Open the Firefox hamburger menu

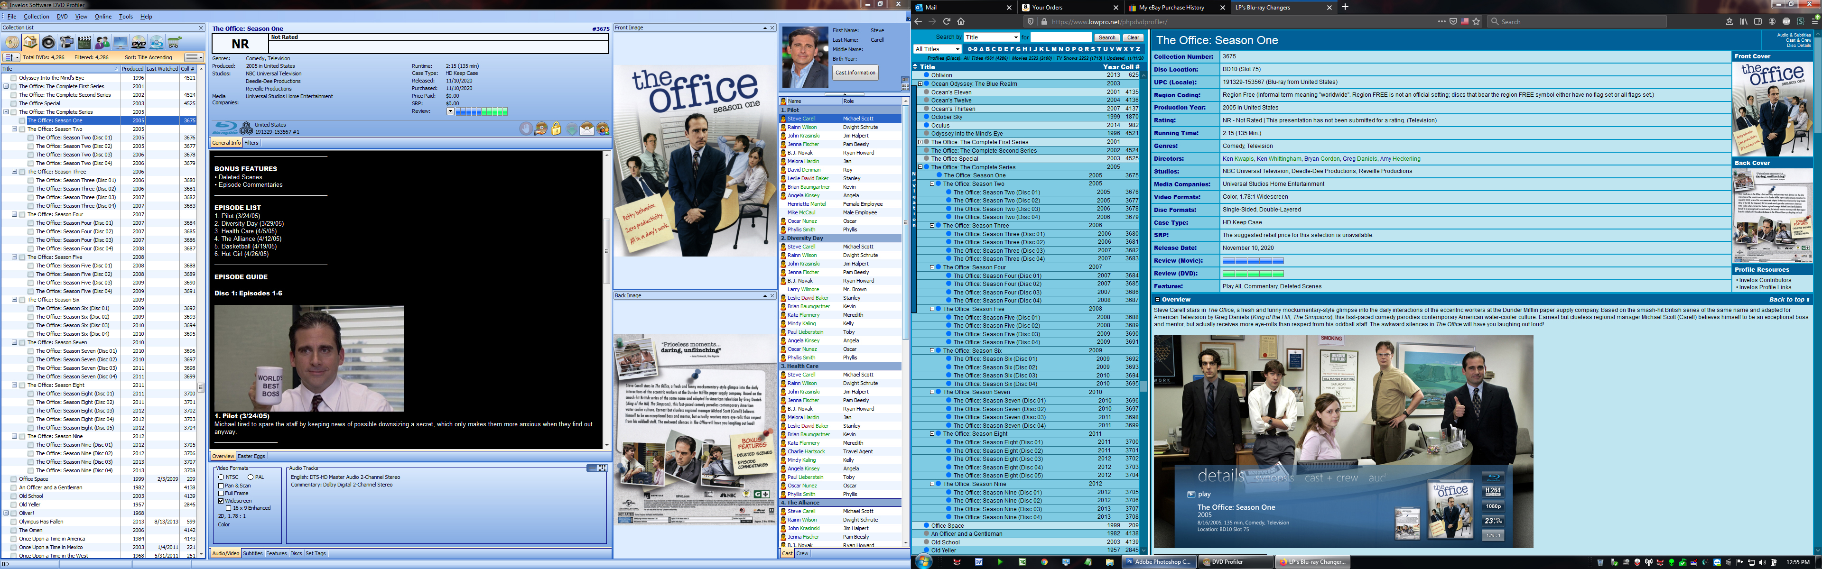pos(1815,21)
